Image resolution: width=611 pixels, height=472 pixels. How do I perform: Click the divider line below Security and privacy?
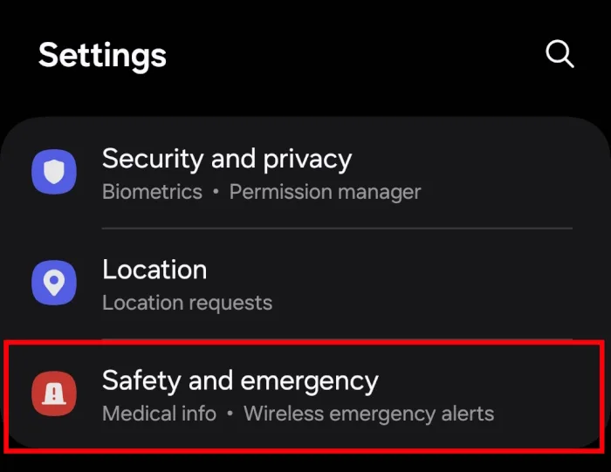(337, 229)
